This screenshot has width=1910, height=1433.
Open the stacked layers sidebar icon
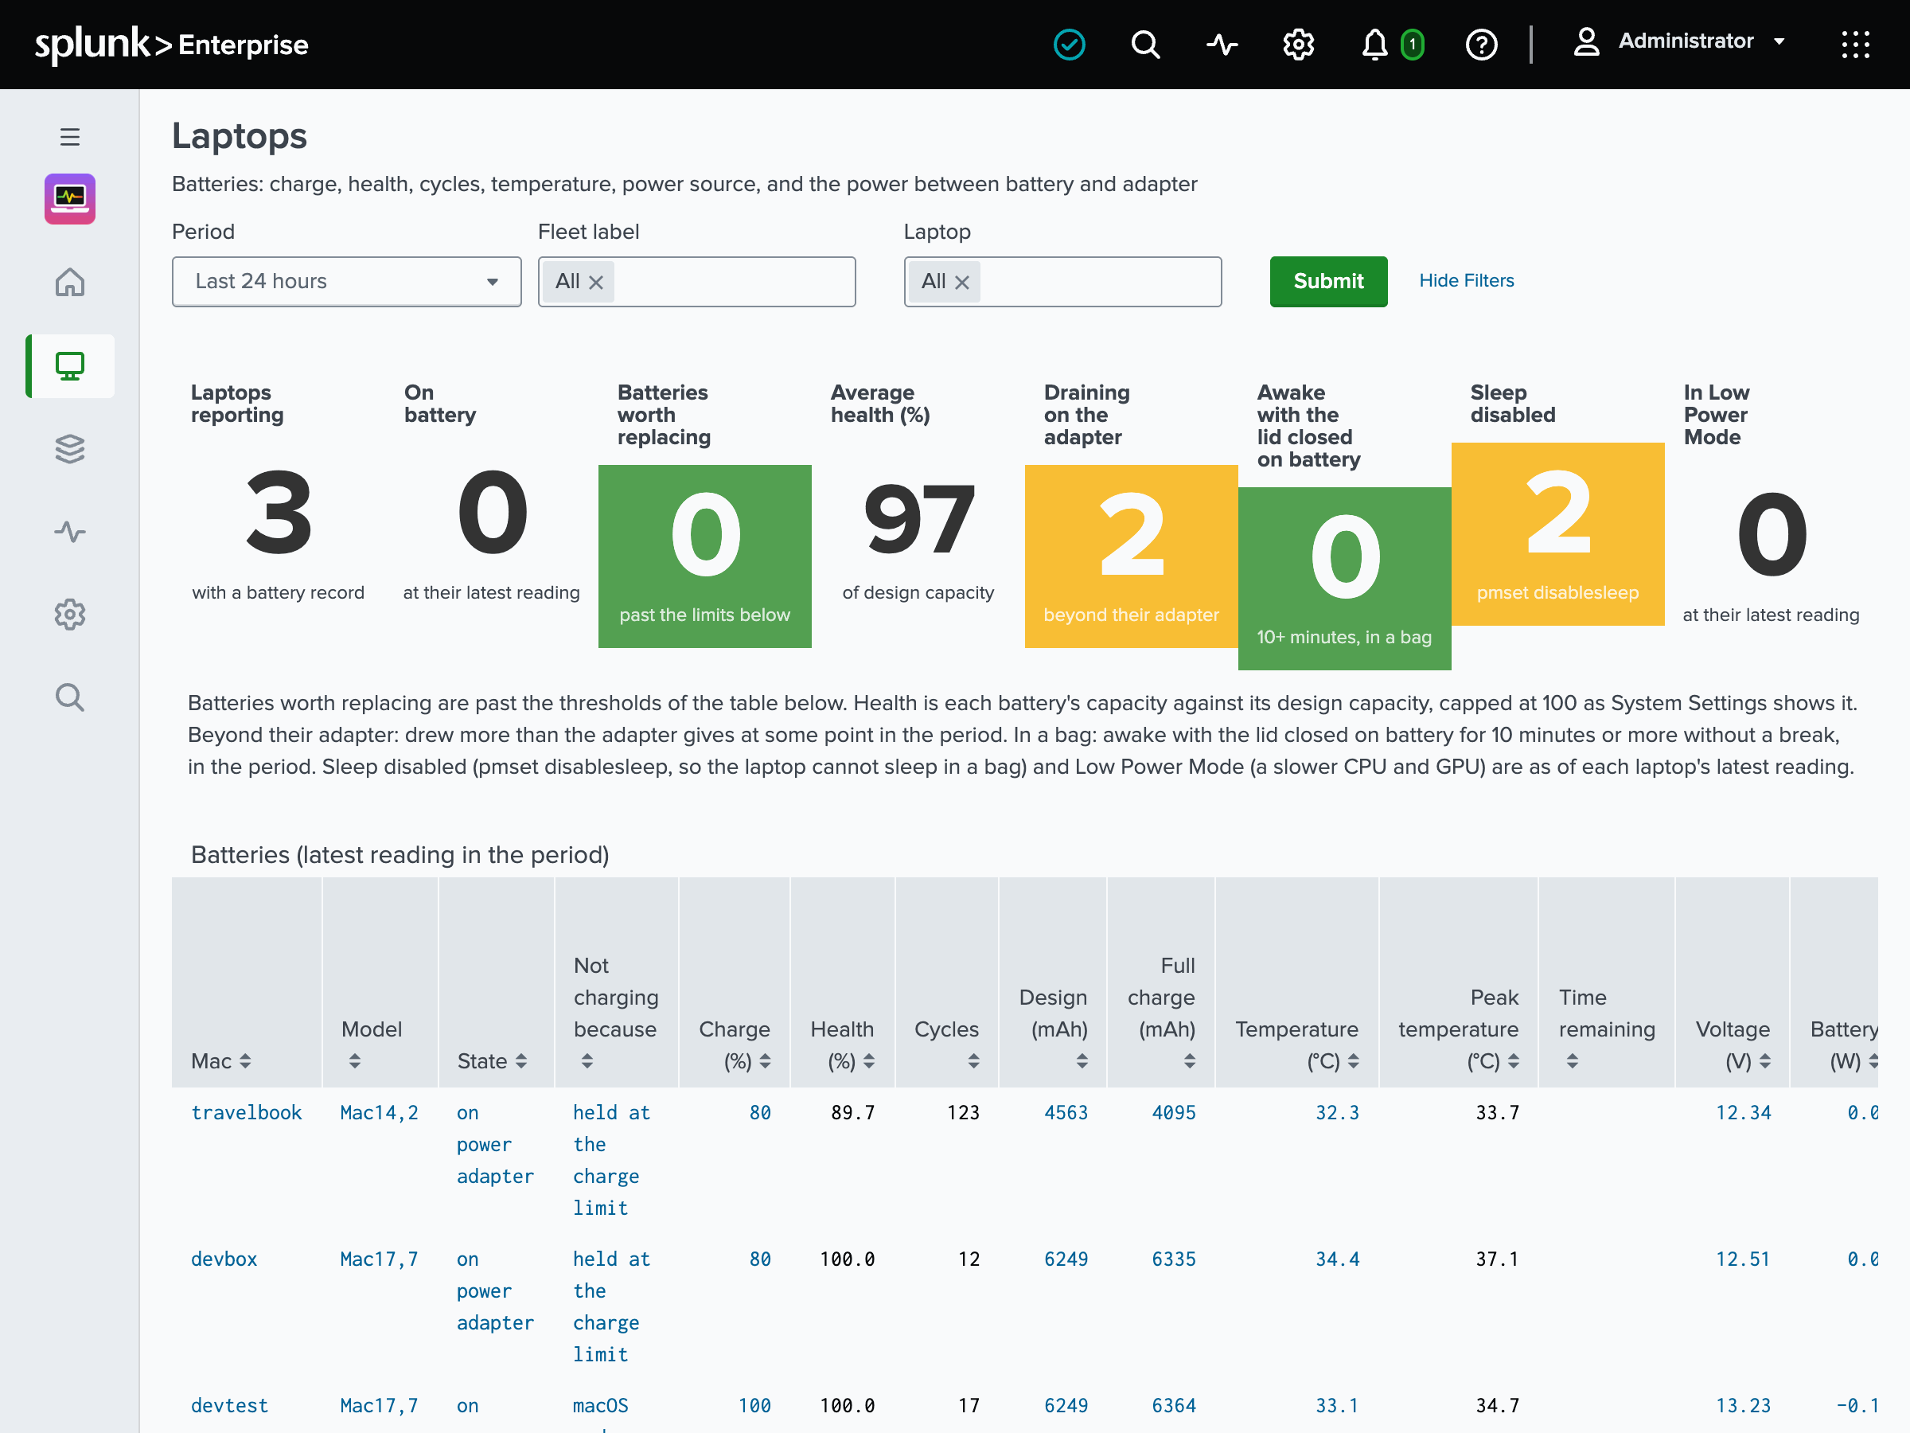(x=70, y=448)
